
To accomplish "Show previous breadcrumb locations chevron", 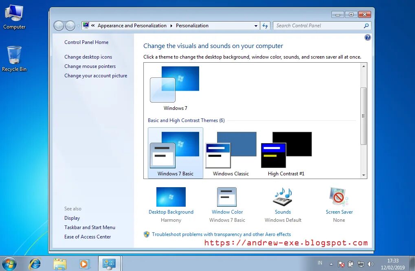I will click(x=93, y=26).
